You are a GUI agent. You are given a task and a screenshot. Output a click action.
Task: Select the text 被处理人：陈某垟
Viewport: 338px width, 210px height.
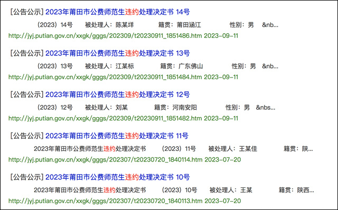pos(109,25)
